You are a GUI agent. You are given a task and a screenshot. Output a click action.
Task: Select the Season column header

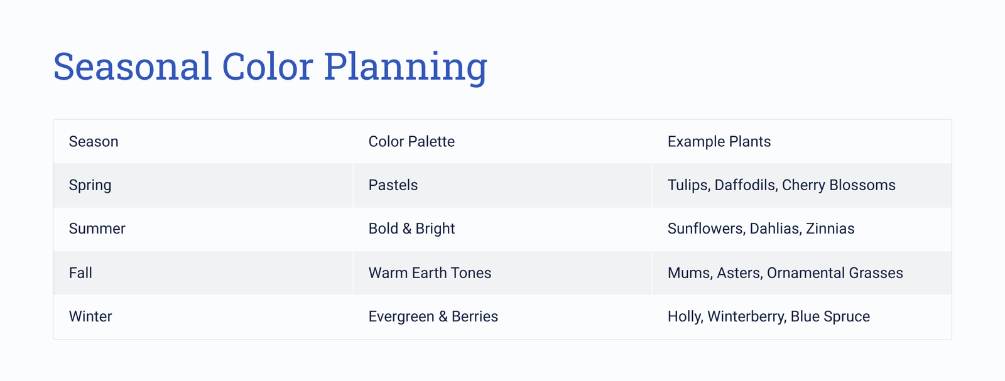[x=204, y=142]
